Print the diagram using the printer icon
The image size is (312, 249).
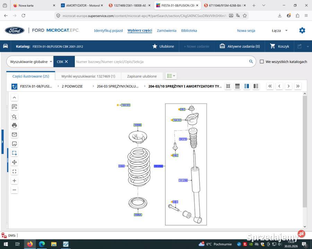[14, 125]
